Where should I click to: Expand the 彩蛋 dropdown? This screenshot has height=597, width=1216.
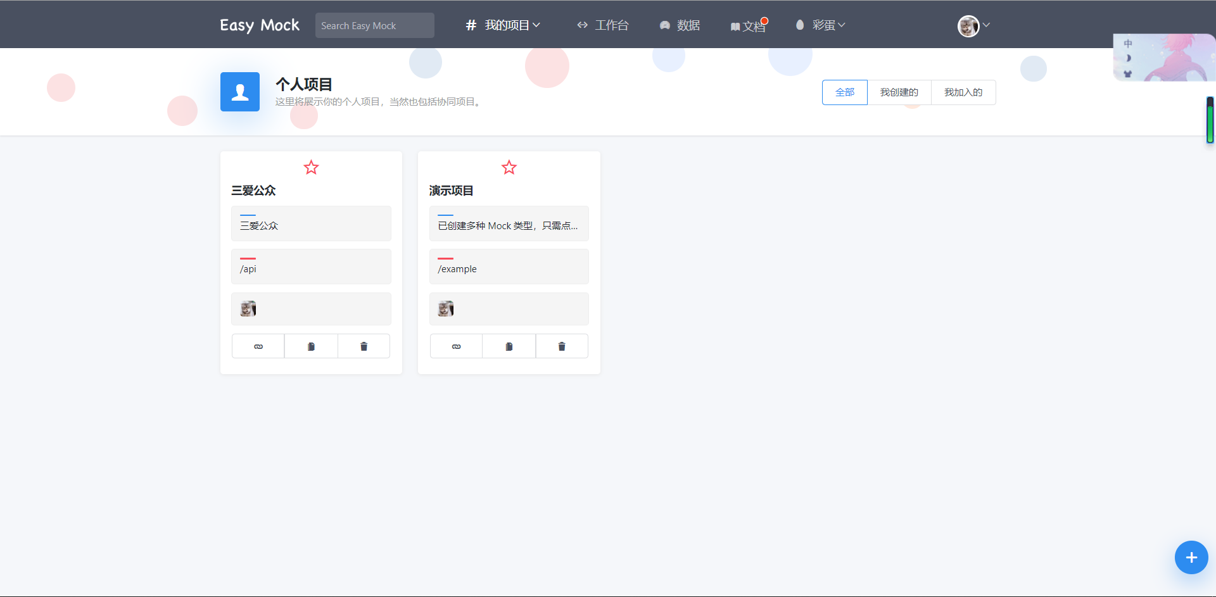821,25
